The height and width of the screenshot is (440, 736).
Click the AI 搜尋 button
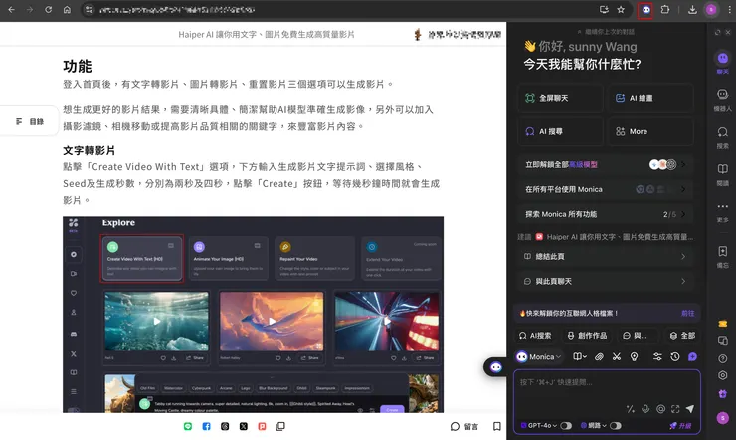click(560, 131)
